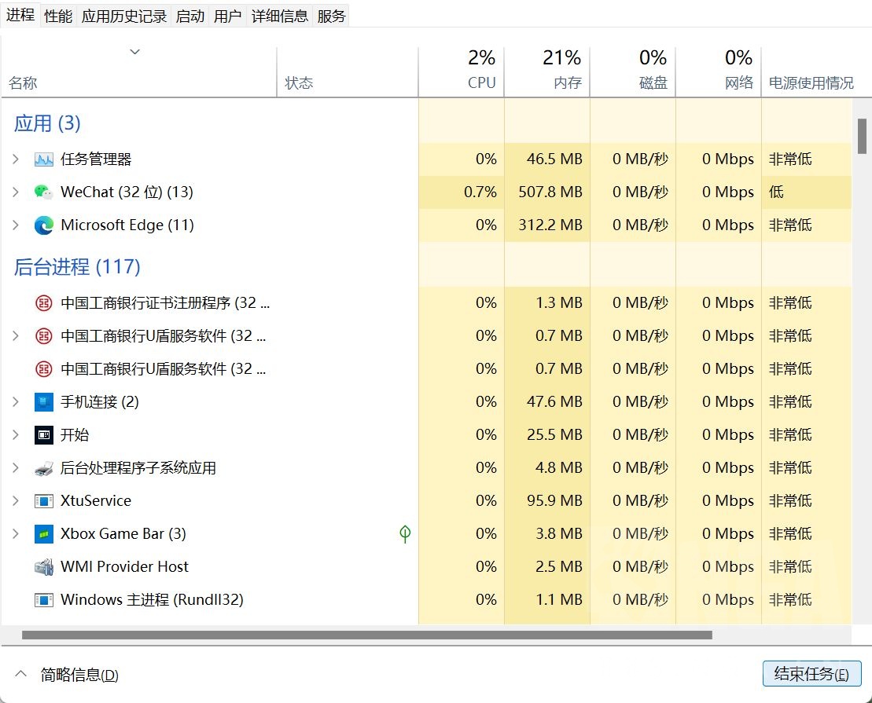Expand the 开始 process row

pos(16,434)
